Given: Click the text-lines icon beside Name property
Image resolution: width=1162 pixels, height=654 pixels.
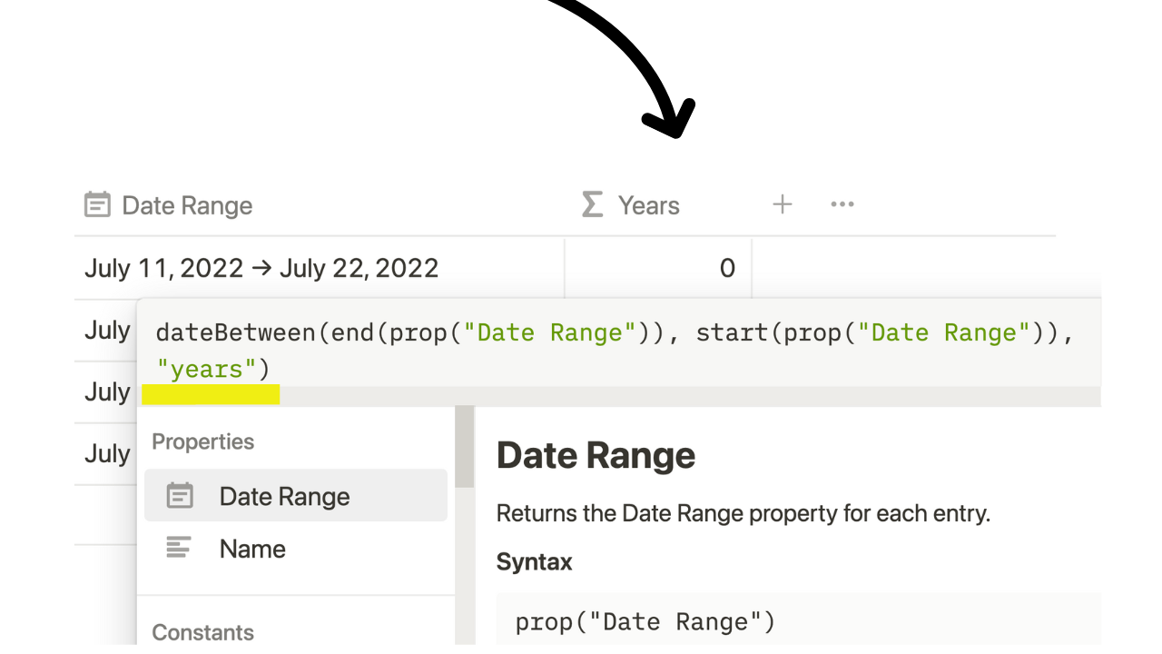Looking at the screenshot, I should pos(179,548).
